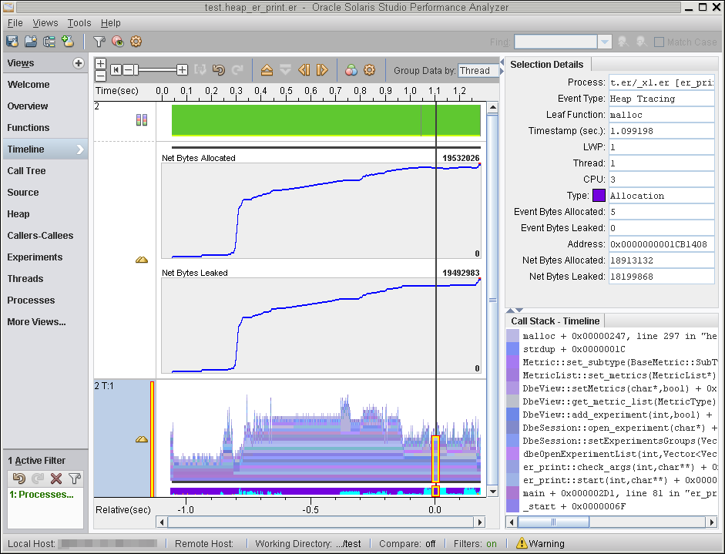Click the timeline settings gear icon
This screenshot has width=725, height=554.
[370, 70]
